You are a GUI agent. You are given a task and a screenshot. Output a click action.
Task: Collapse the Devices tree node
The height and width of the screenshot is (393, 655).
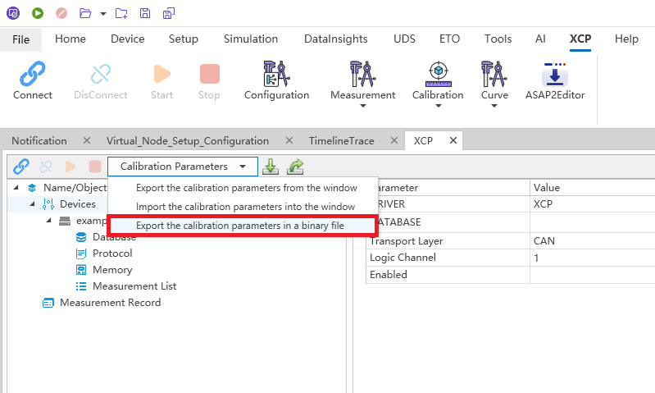[32, 203]
